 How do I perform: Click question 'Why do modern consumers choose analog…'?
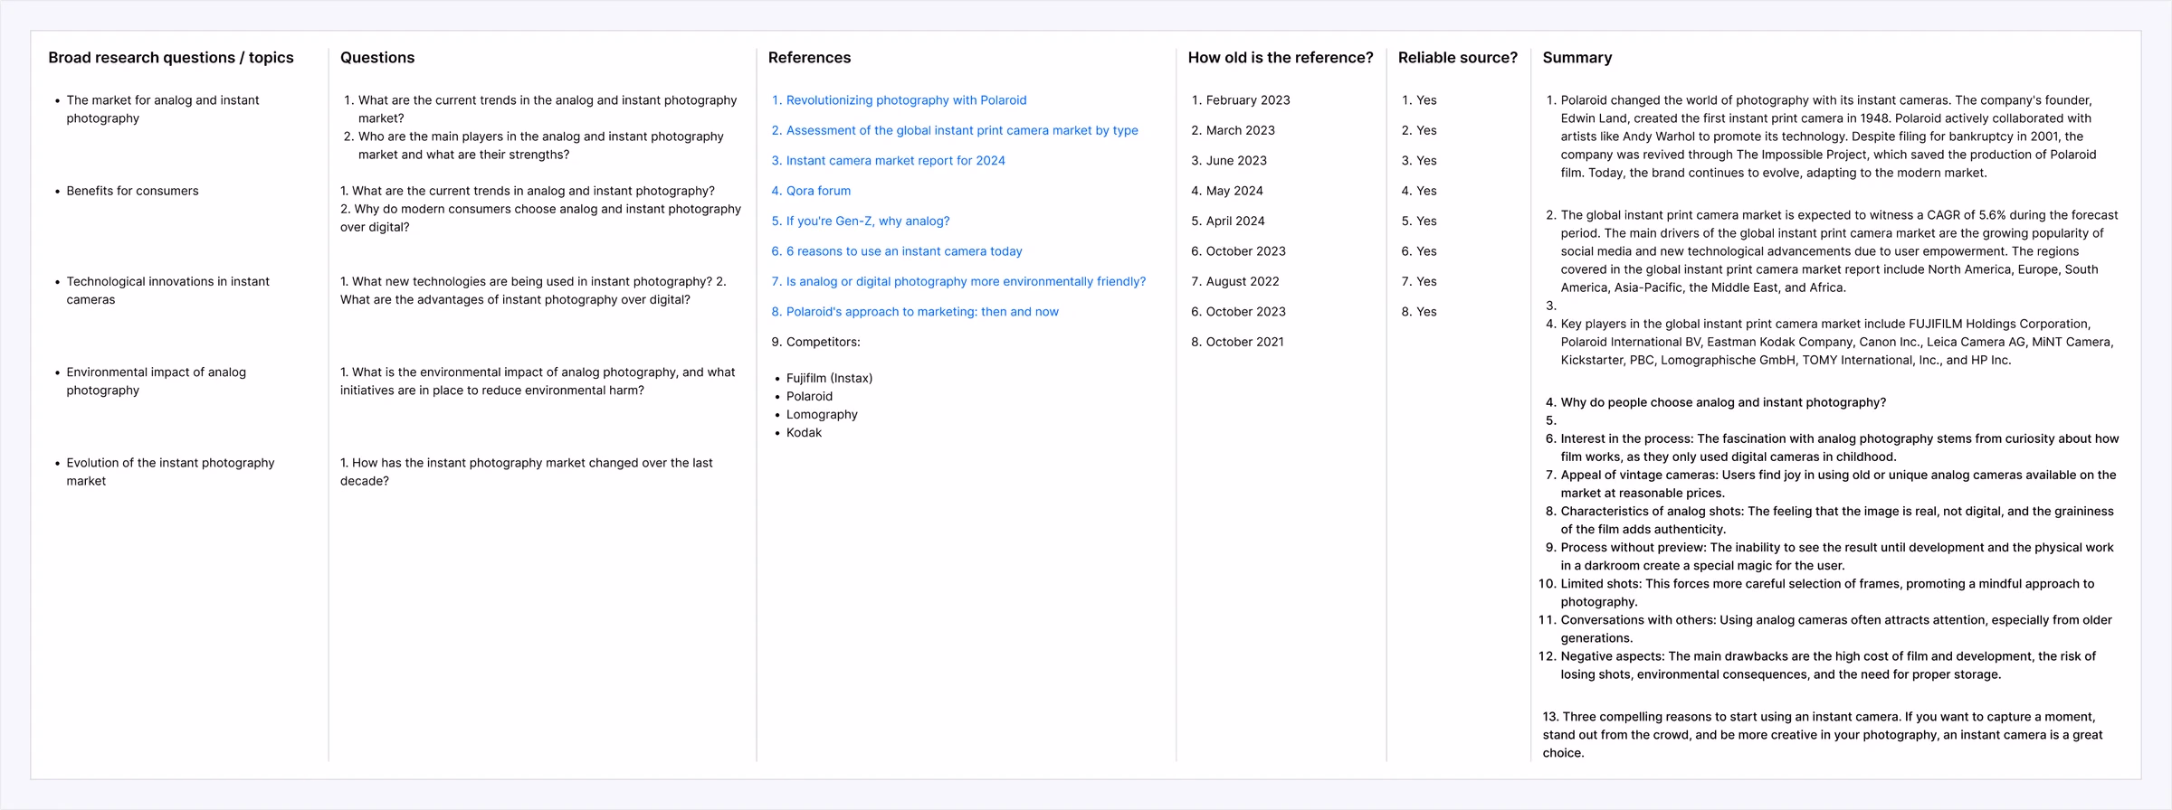pyautogui.click(x=540, y=218)
